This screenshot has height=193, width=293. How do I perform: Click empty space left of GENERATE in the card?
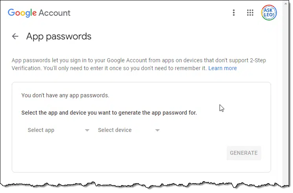(137, 153)
